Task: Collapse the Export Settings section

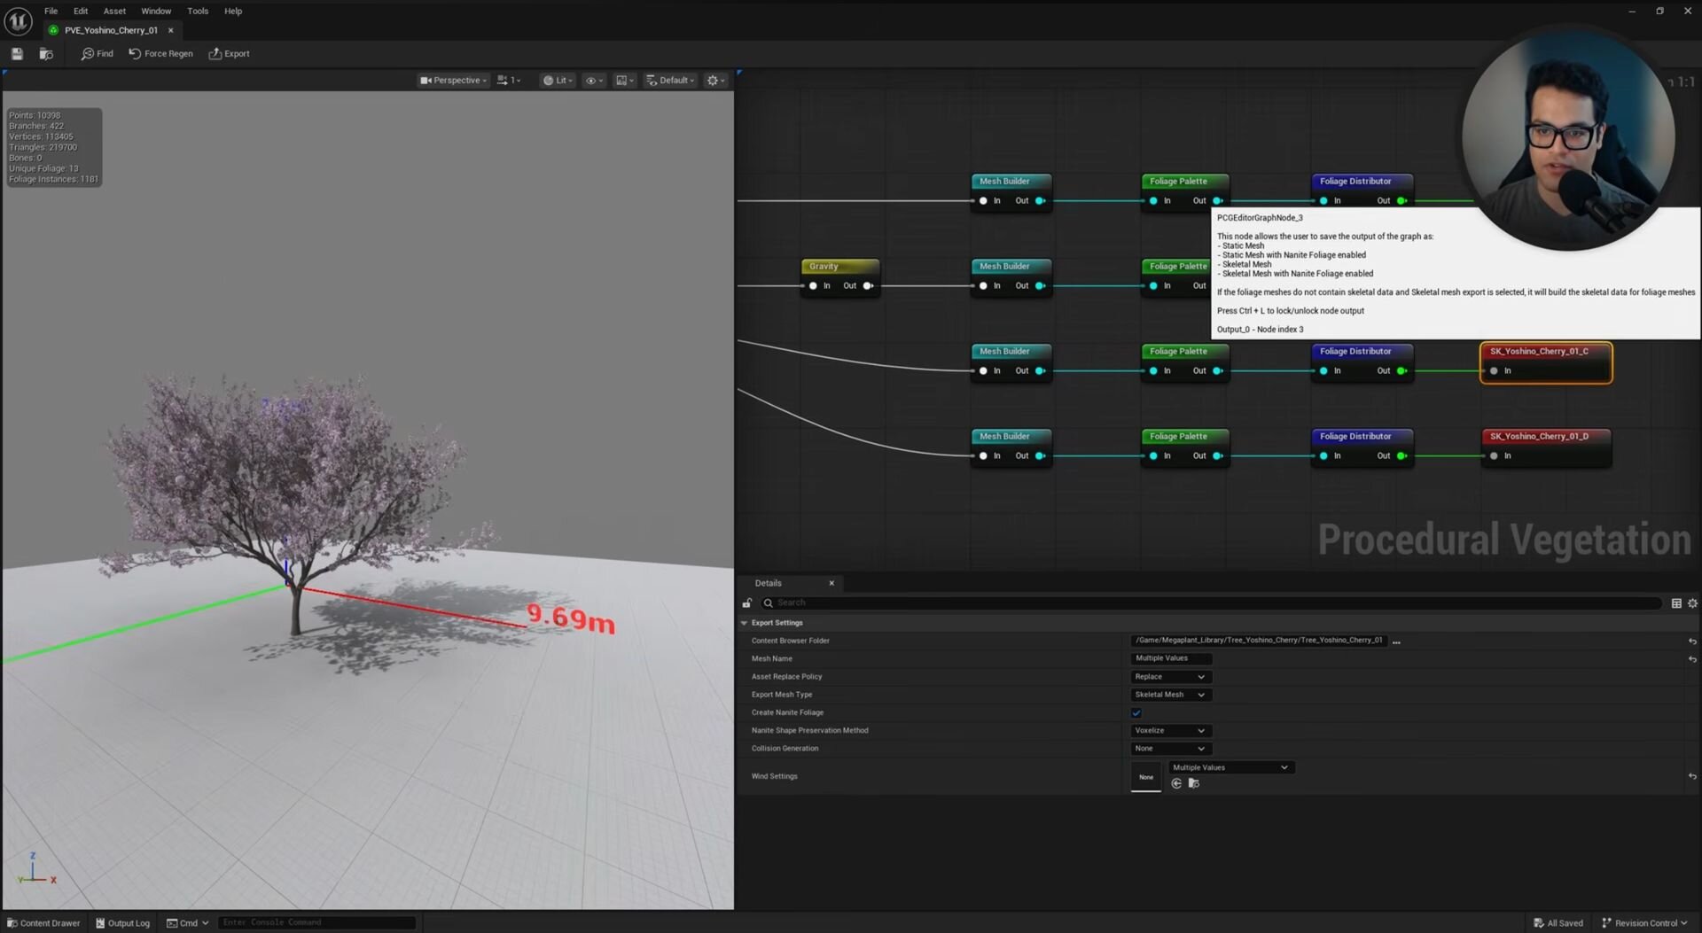Action: tap(745, 623)
